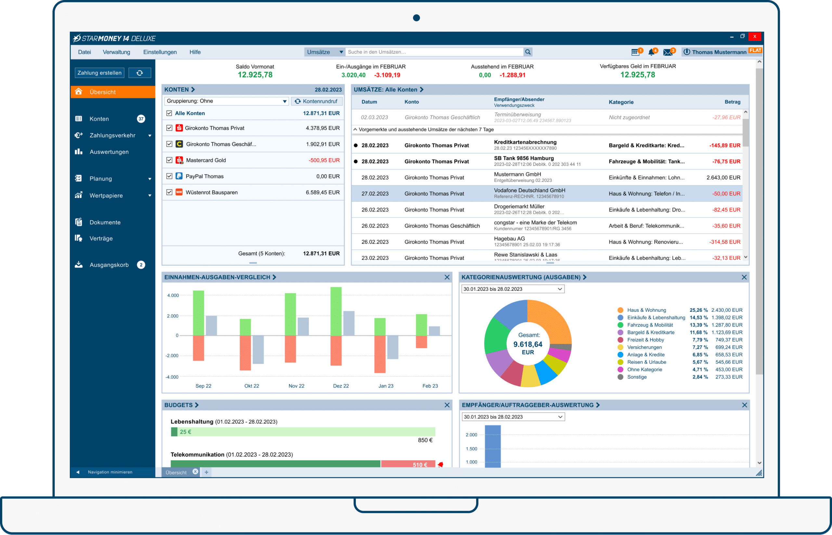Click the Ausgangskorb tray icon
This screenshot has height=535, width=832.
pos(79,265)
